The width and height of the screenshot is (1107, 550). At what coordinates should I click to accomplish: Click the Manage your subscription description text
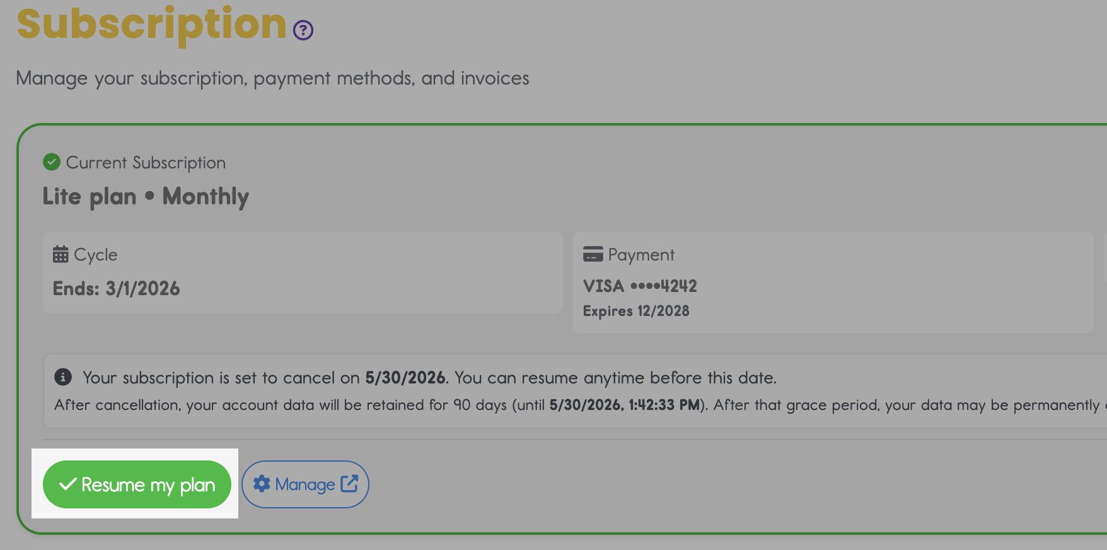coord(272,78)
